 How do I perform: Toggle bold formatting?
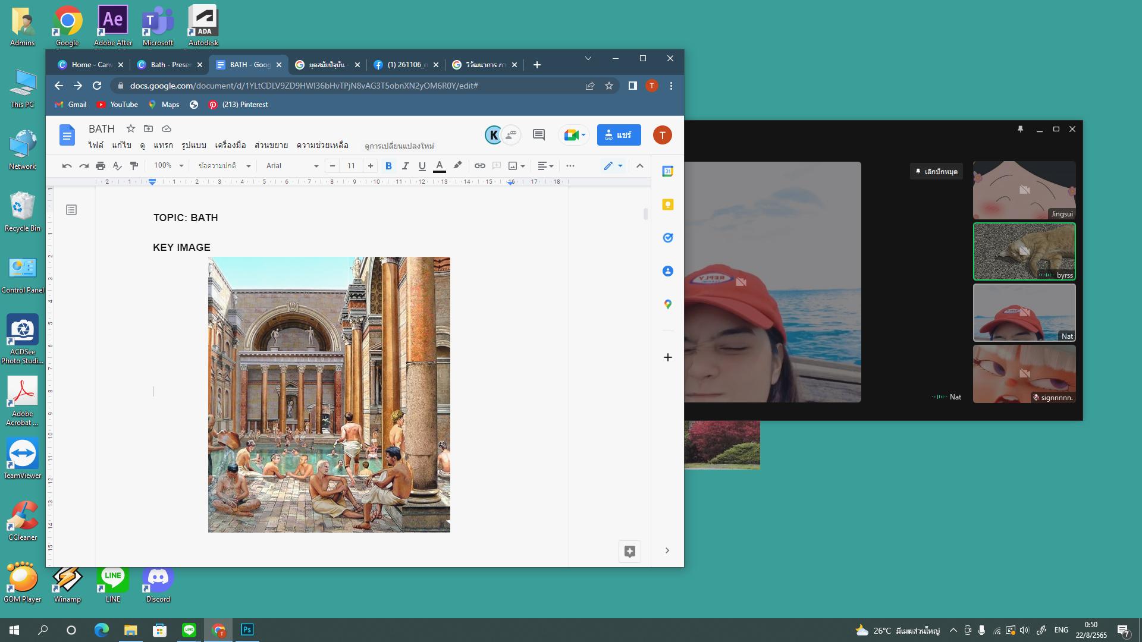click(x=388, y=166)
